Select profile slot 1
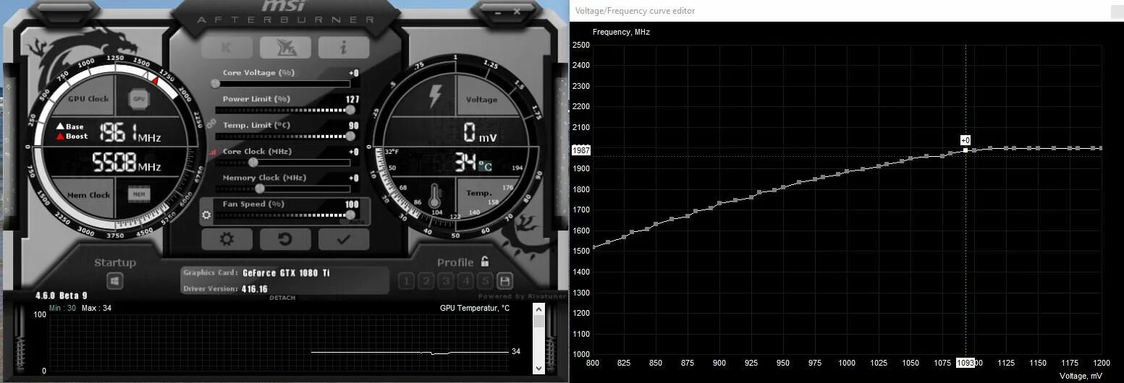 coord(407,281)
